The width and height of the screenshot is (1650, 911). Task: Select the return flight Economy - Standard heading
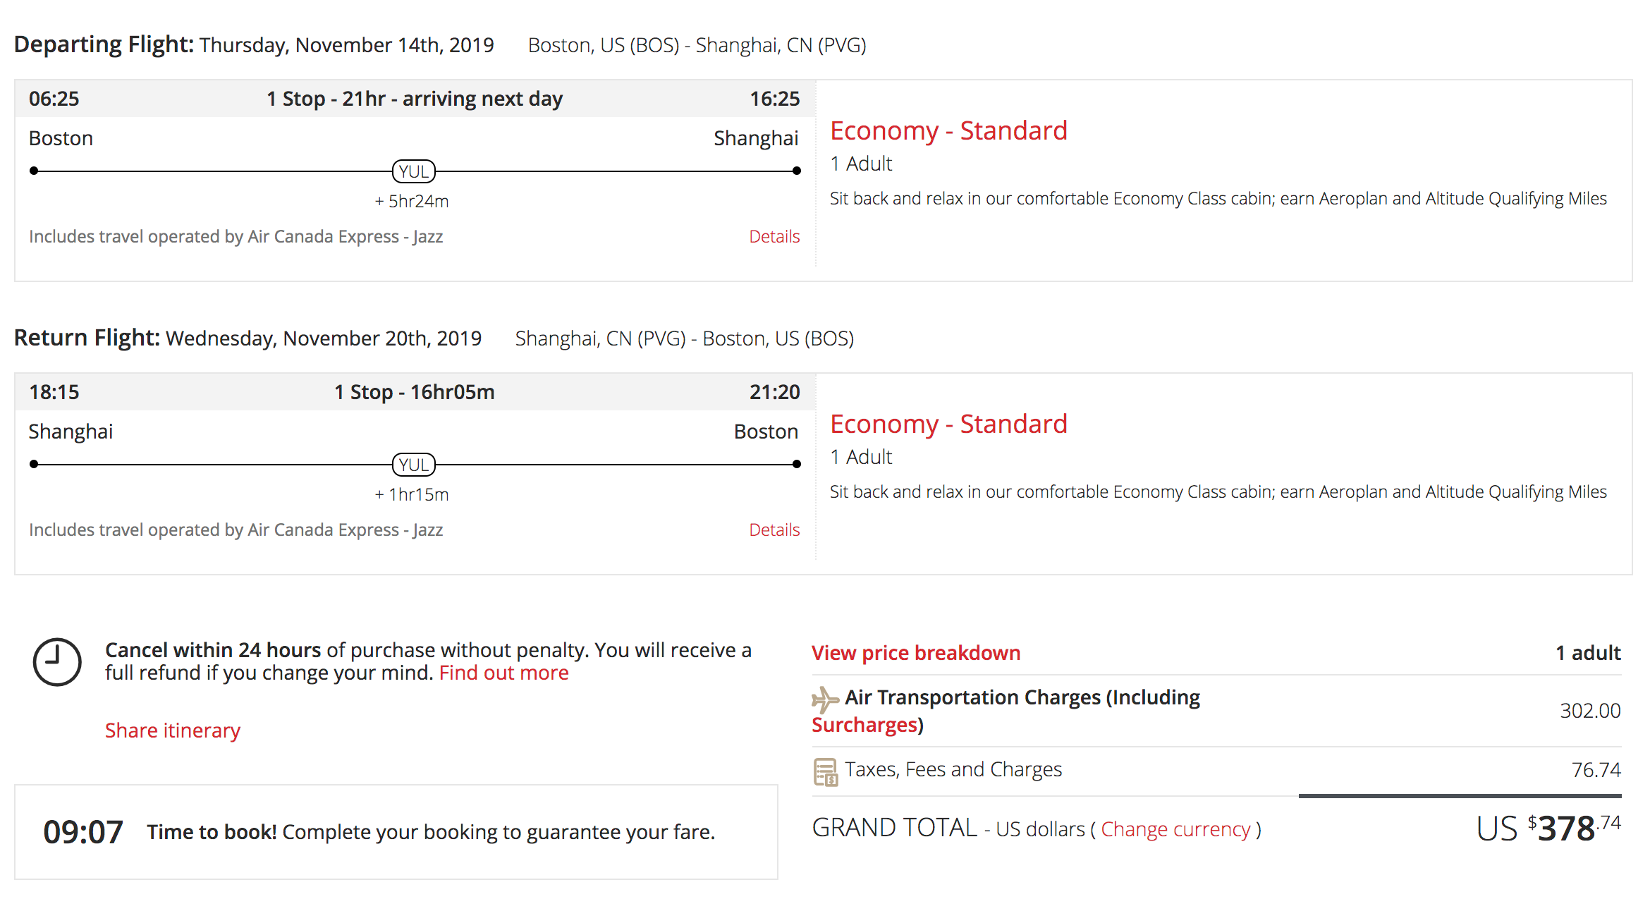coord(948,424)
